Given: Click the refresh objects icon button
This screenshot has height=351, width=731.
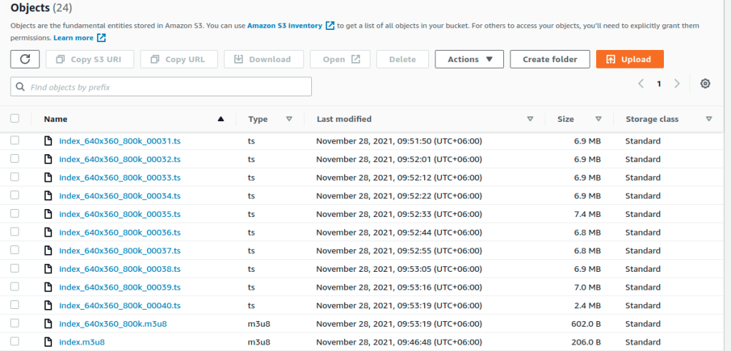Looking at the screenshot, I should [x=25, y=59].
